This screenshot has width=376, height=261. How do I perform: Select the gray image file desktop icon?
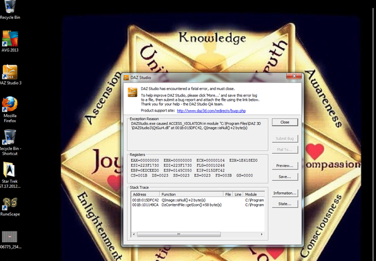(x=10, y=240)
